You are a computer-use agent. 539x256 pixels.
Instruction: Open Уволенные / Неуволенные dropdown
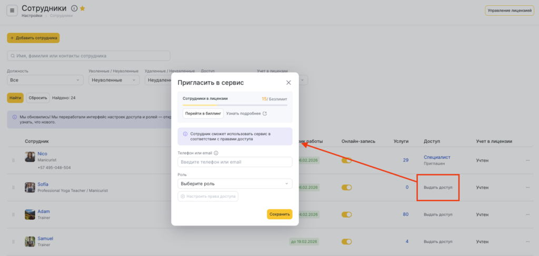click(x=113, y=80)
